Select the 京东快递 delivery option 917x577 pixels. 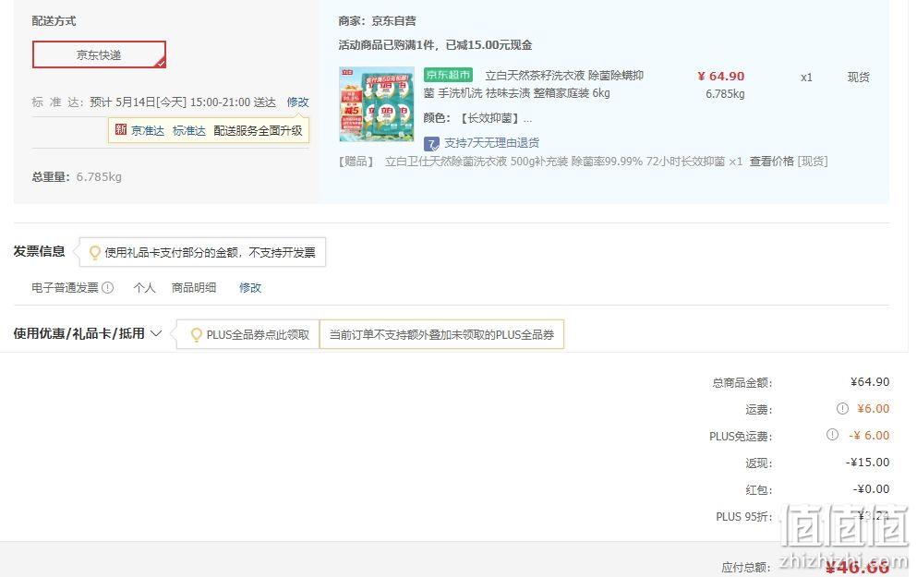(99, 54)
